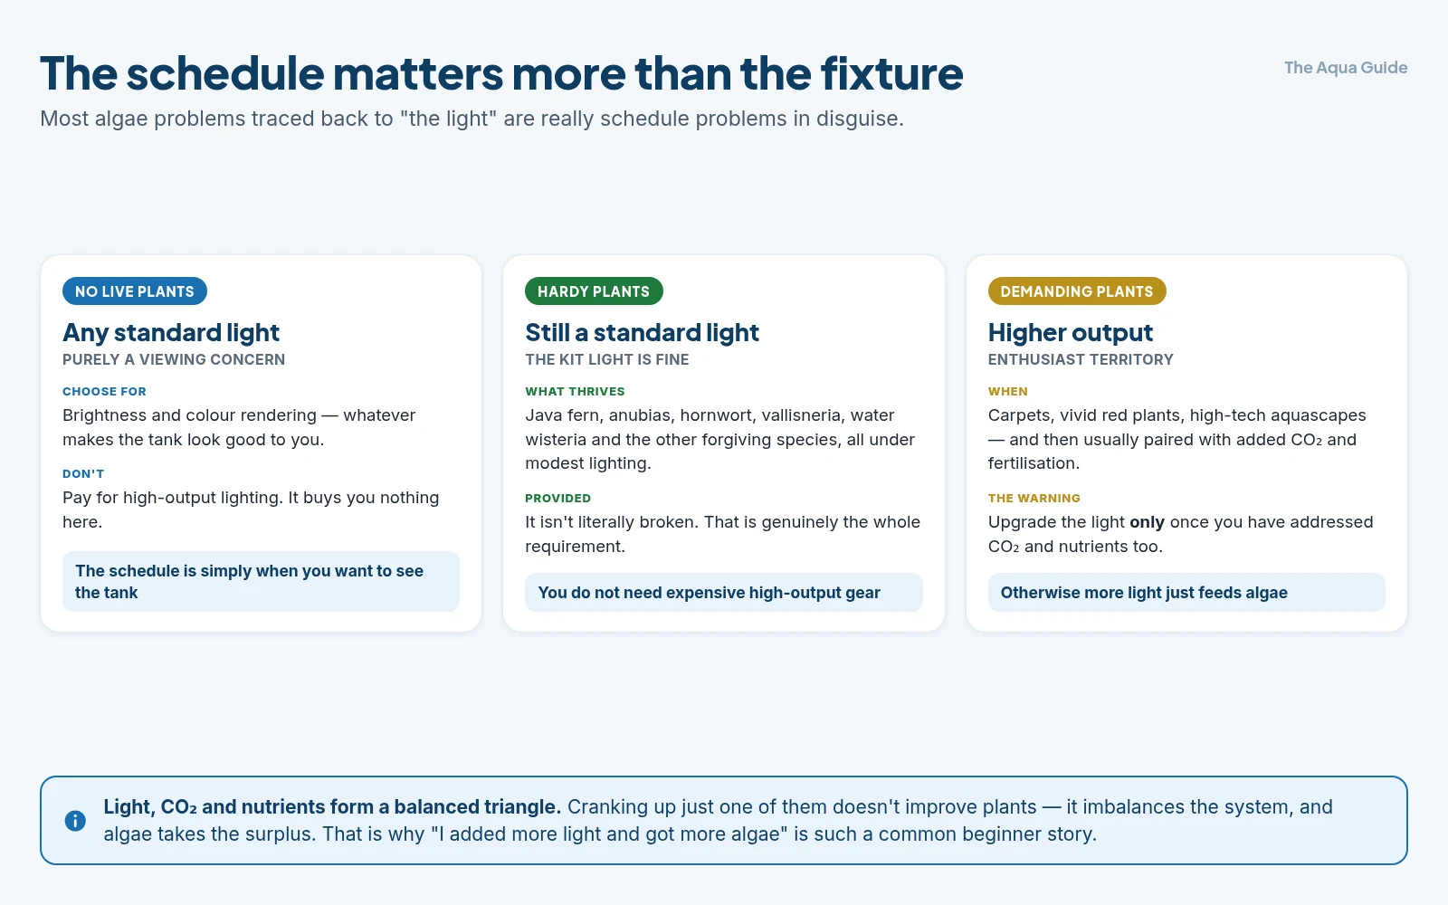Select the DEMANDING PLANTS gold badge
Viewport: 1448px width, 905px height.
tap(1077, 291)
